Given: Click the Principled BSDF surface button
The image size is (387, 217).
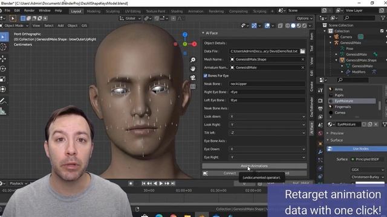Looking at the screenshot, I should click(x=367, y=159).
